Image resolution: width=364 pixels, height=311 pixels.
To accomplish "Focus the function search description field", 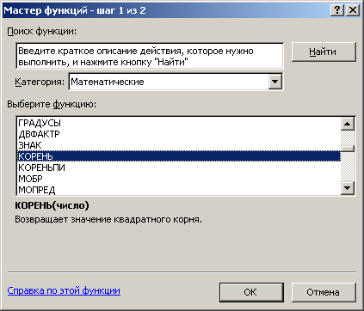I will pos(150,56).
